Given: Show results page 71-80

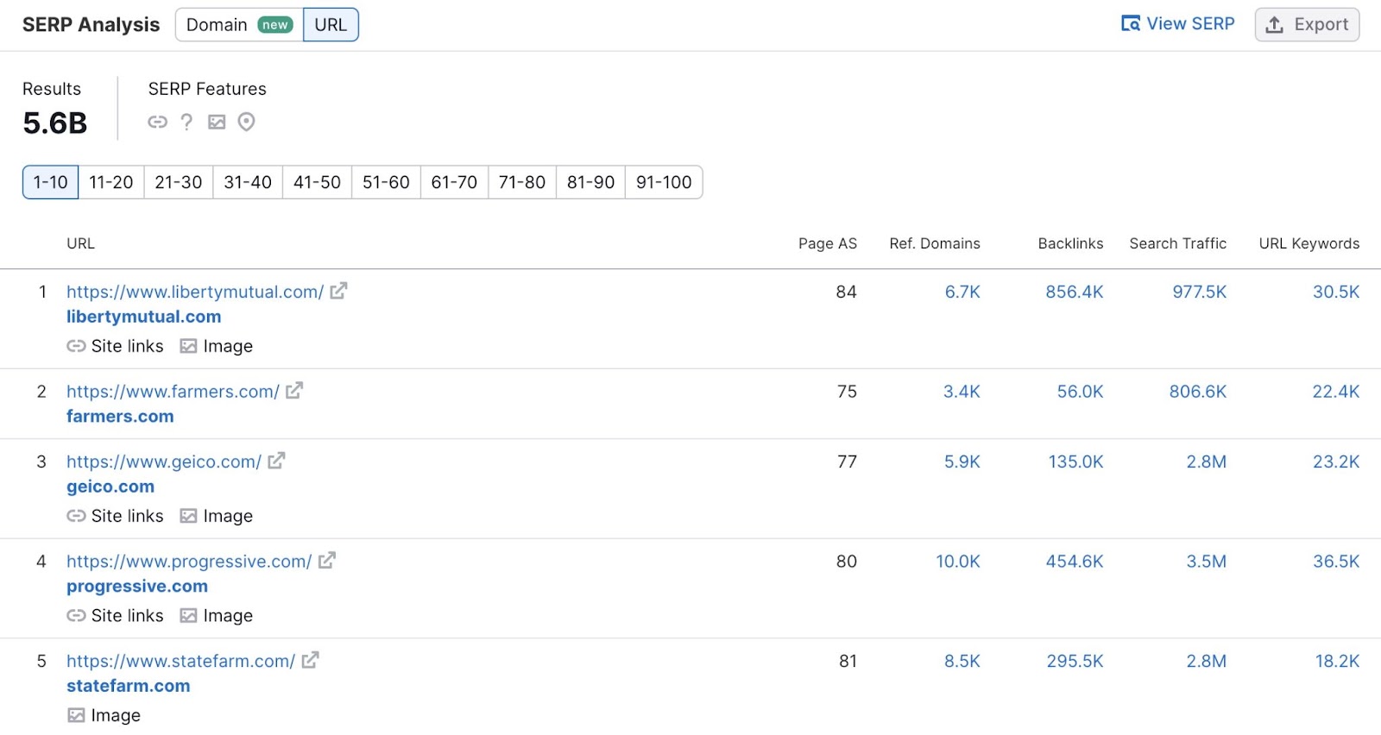Looking at the screenshot, I should [x=522, y=182].
